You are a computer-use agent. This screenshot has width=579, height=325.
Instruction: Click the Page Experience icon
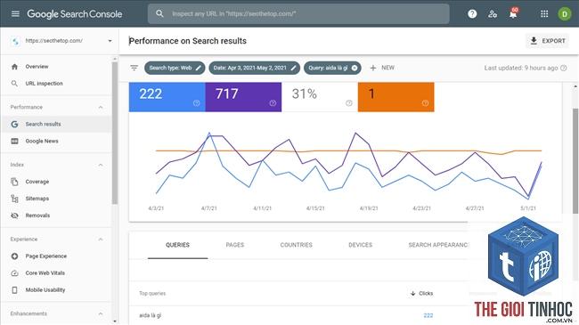14,256
